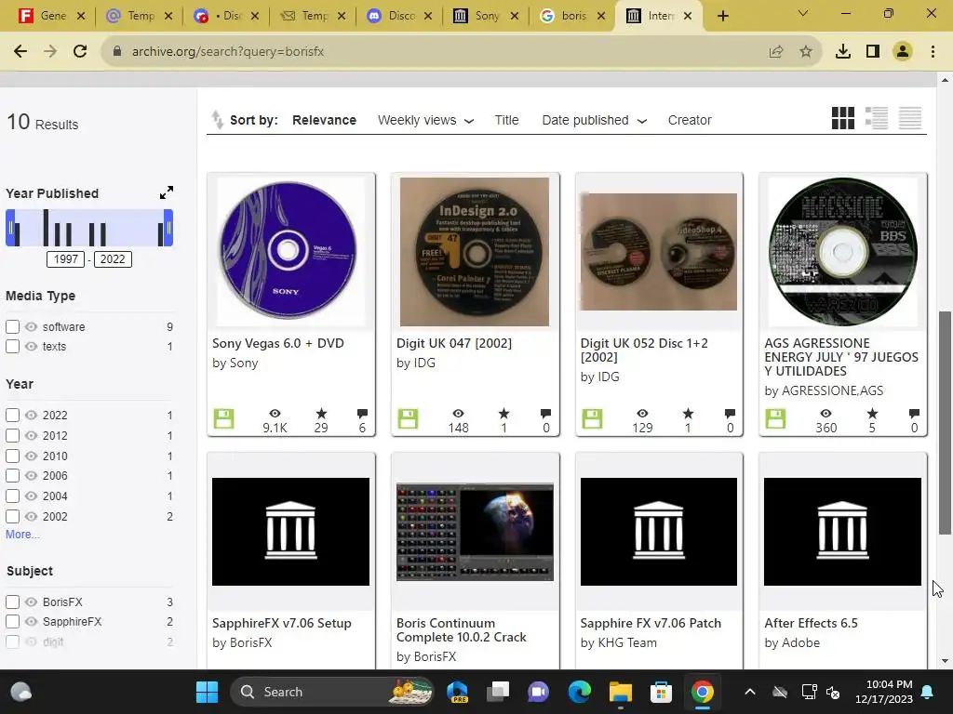The image size is (953, 714).
Task: Go back to previous page
Action: click(20, 52)
